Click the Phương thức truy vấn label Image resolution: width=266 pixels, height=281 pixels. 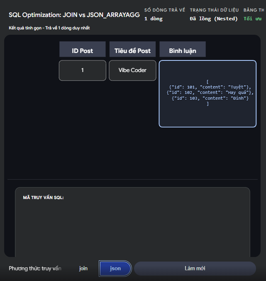[x=35, y=268]
